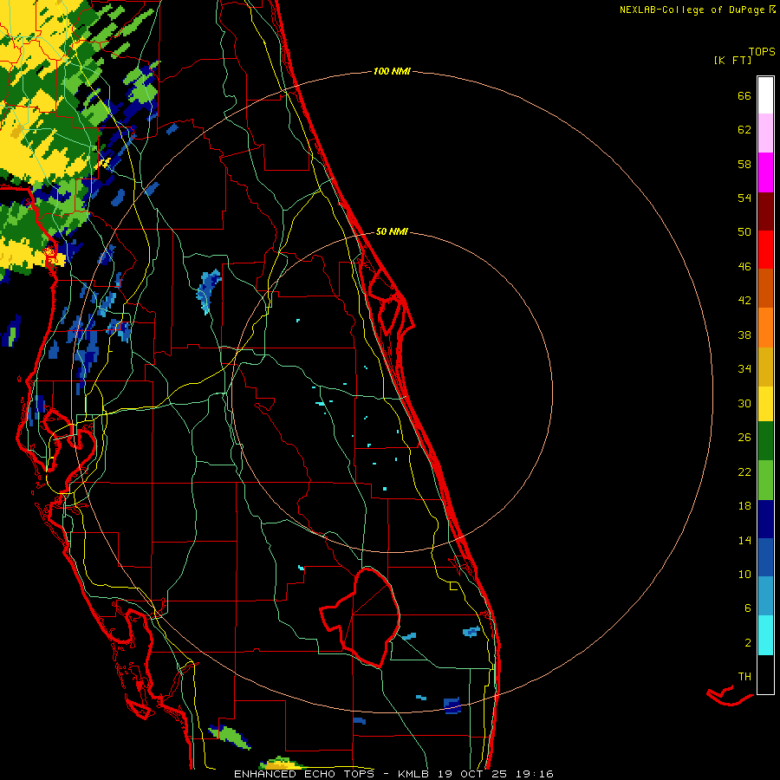Click the white 66 kft color swatch

765,95
